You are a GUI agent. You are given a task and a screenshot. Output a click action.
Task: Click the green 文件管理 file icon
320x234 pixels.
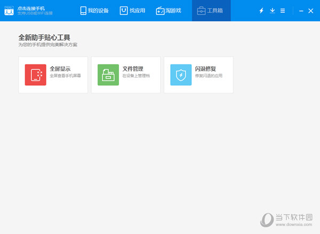pos(108,75)
